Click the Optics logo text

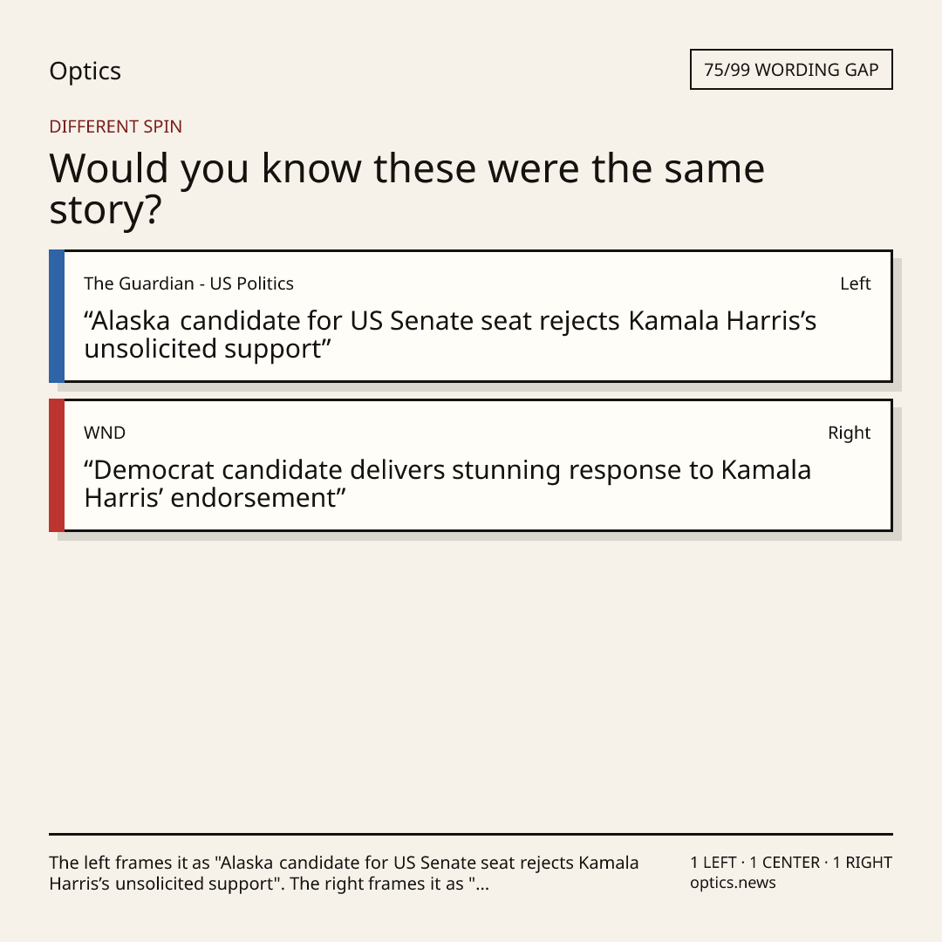85,72
